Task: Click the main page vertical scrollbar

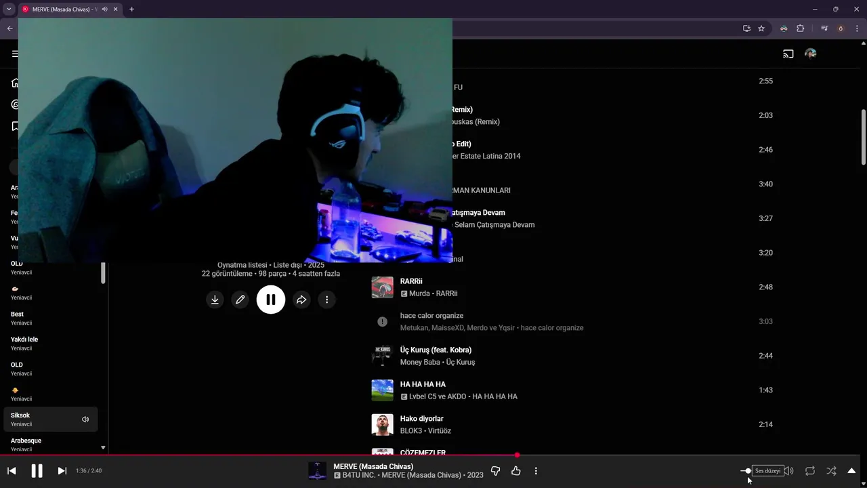Action: tap(863, 136)
